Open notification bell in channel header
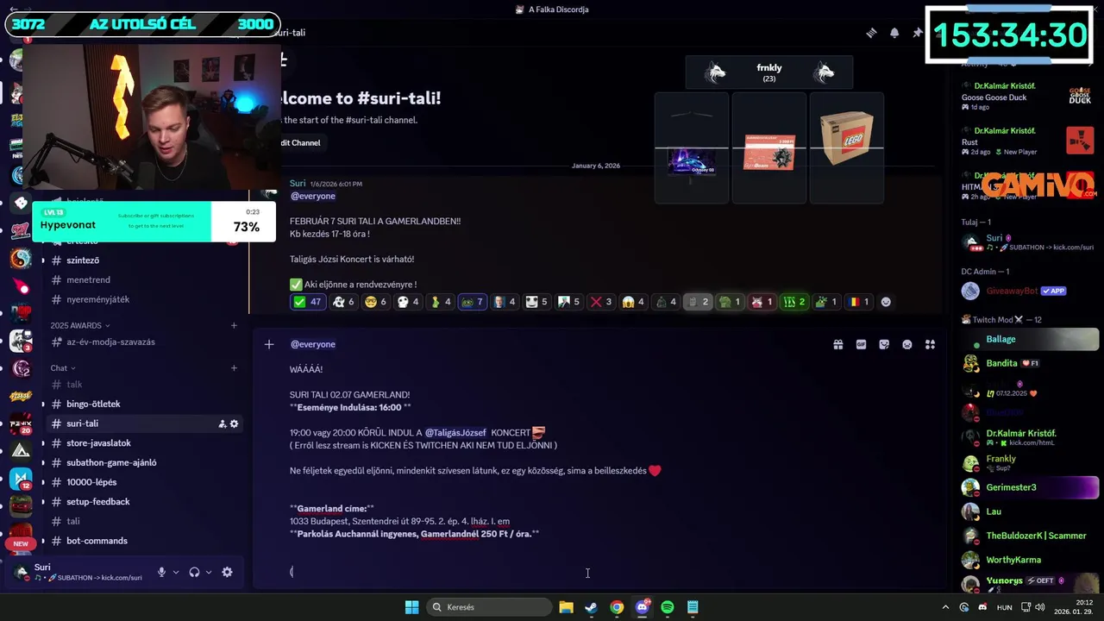 (x=894, y=33)
